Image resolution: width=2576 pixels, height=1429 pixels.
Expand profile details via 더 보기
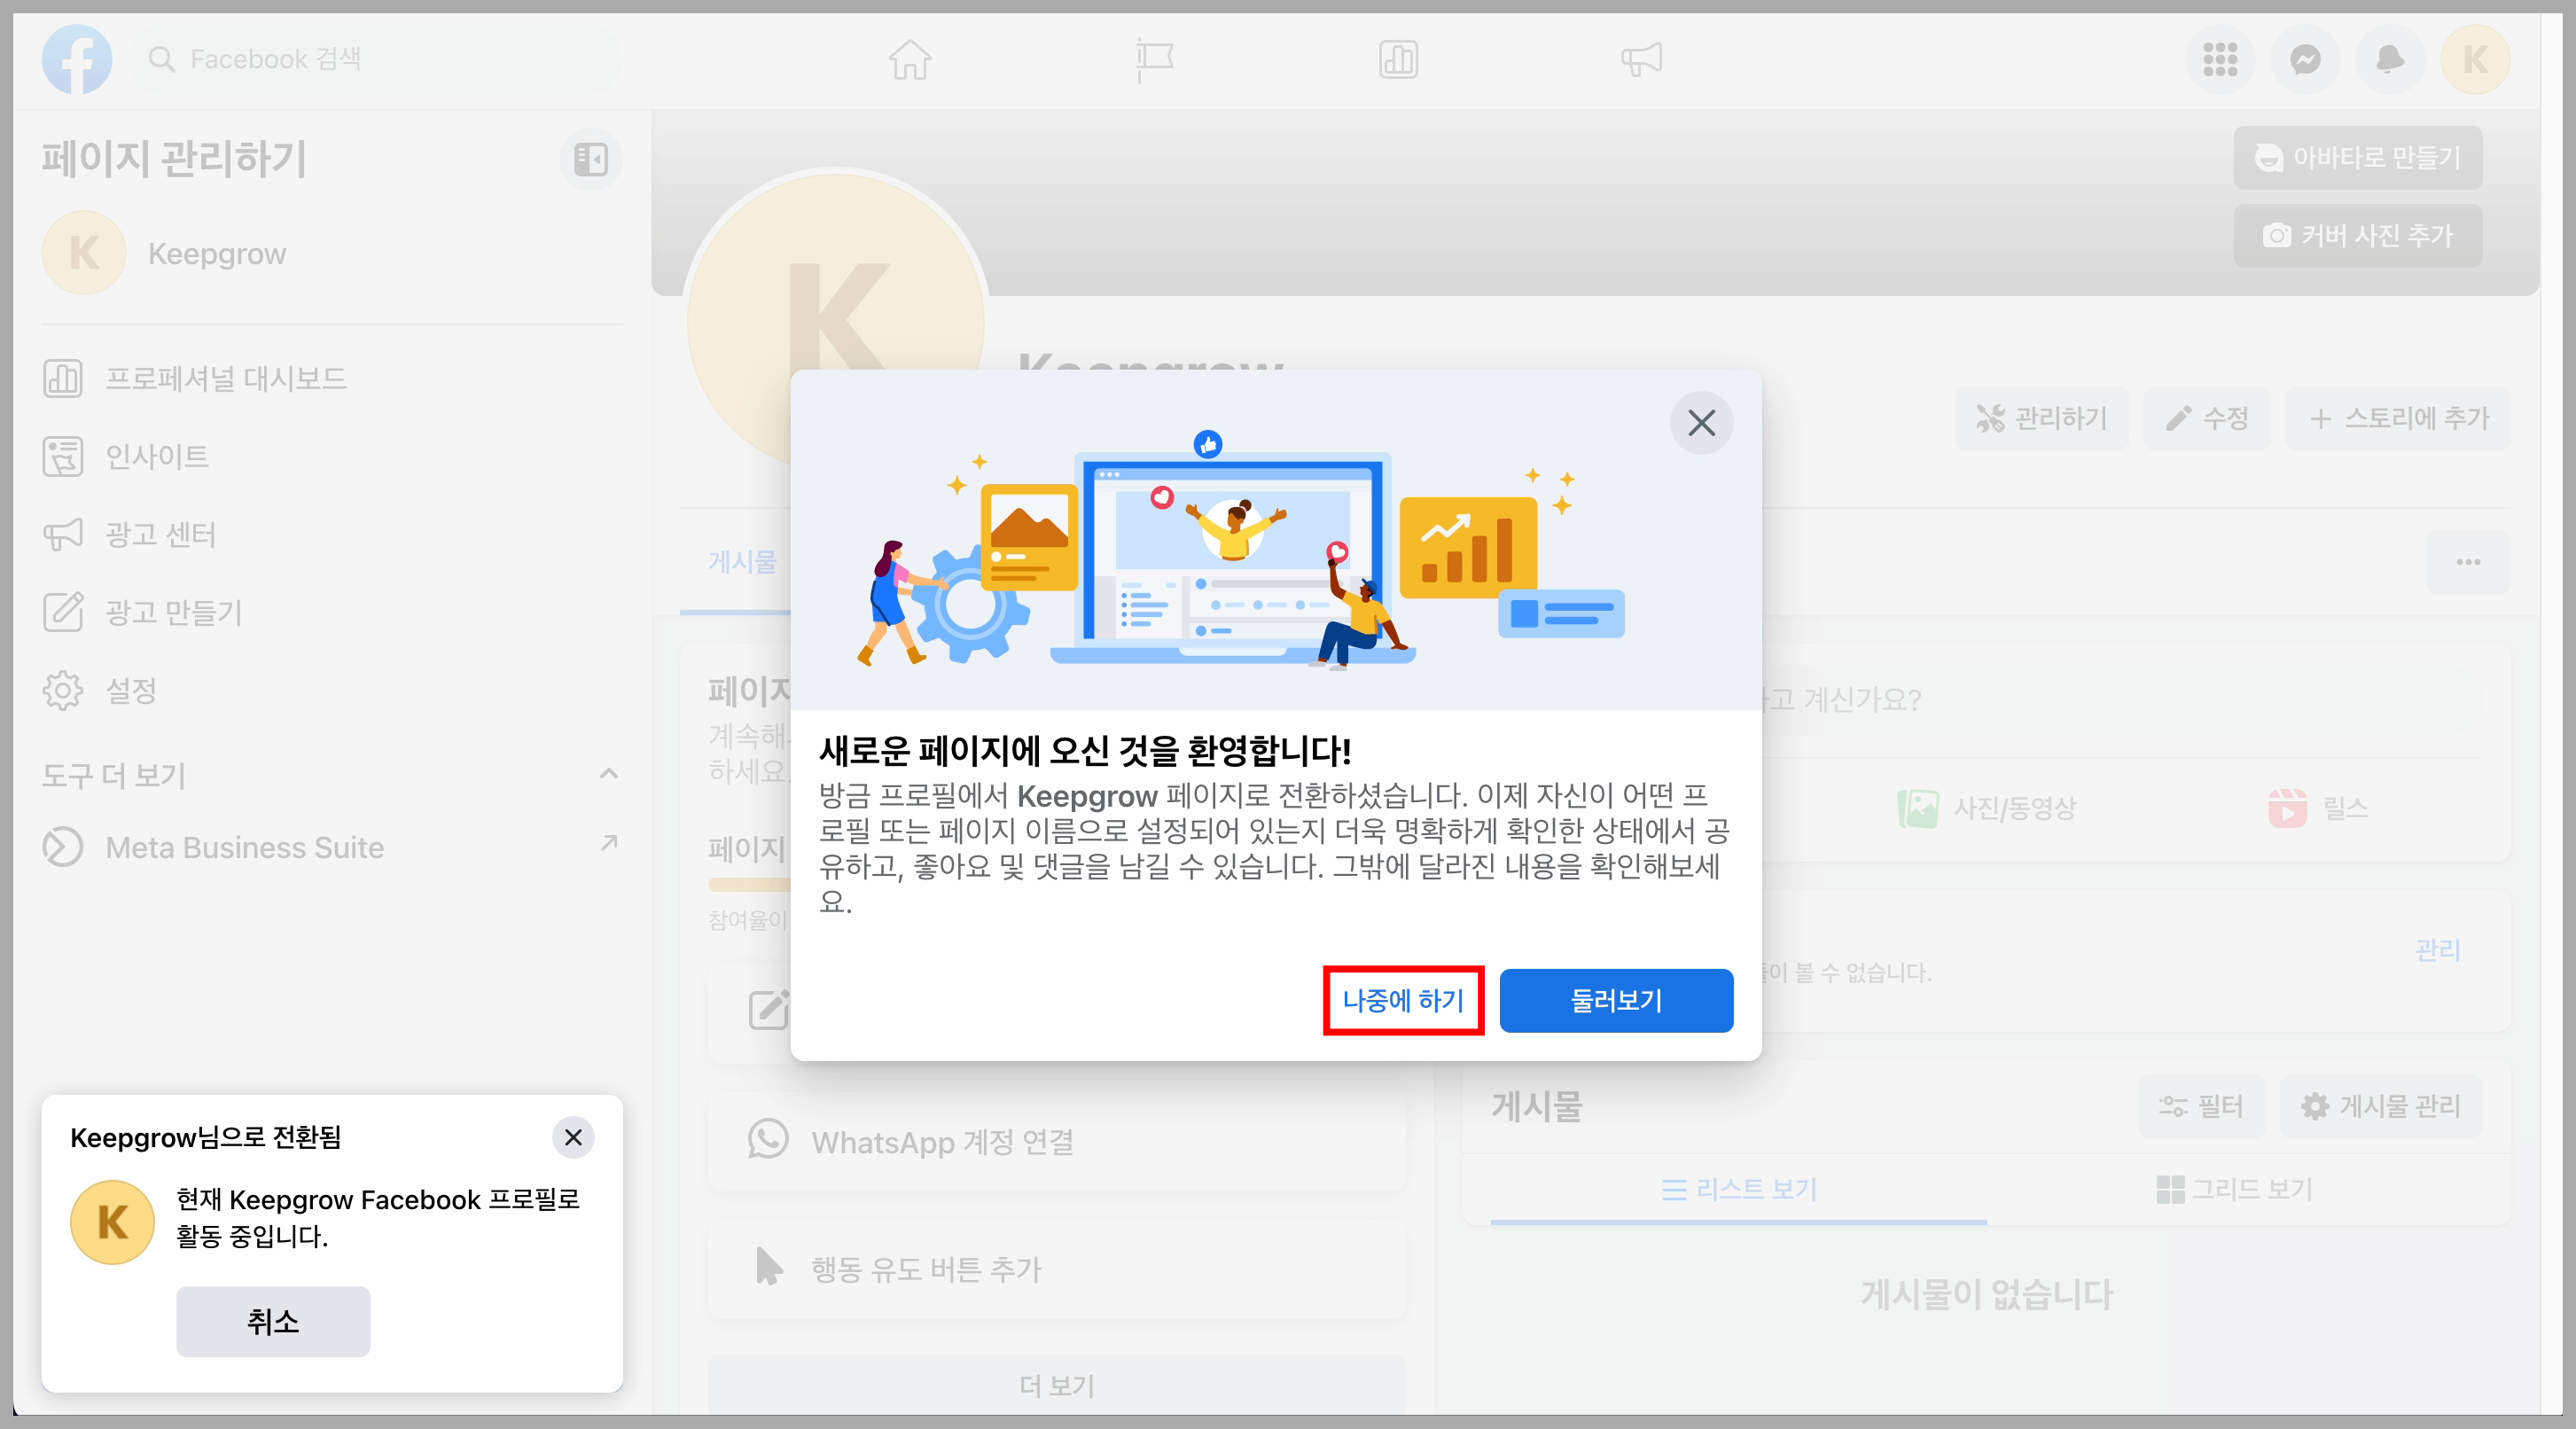(1055, 1385)
